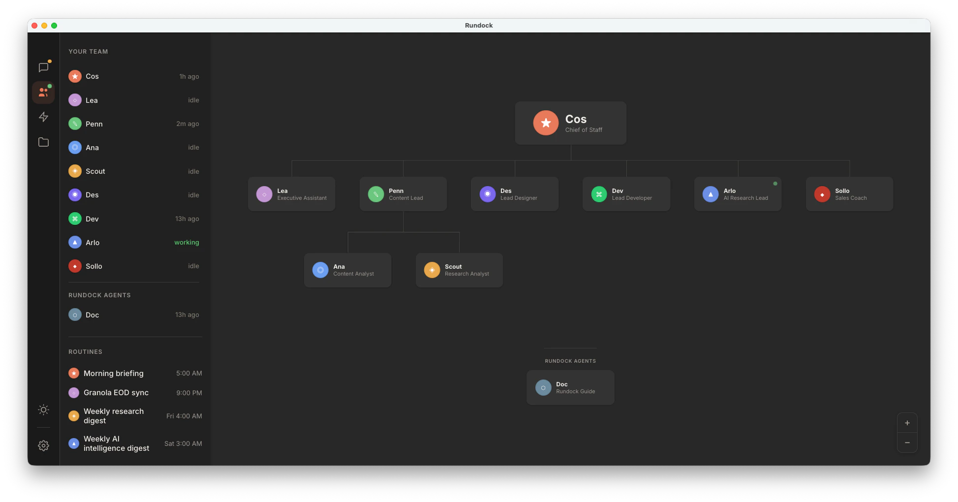The width and height of the screenshot is (958, 502).
Task: Select 'Rundock Guide' role text
Action: pos(575,391)
